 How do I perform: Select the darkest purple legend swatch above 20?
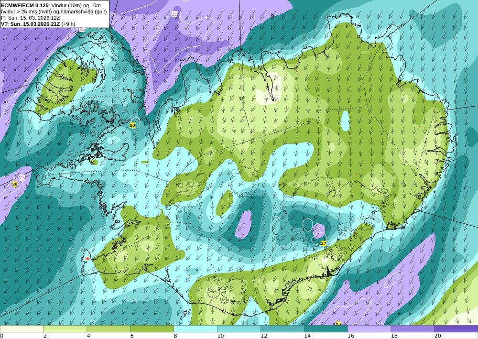tap(456, 329)
